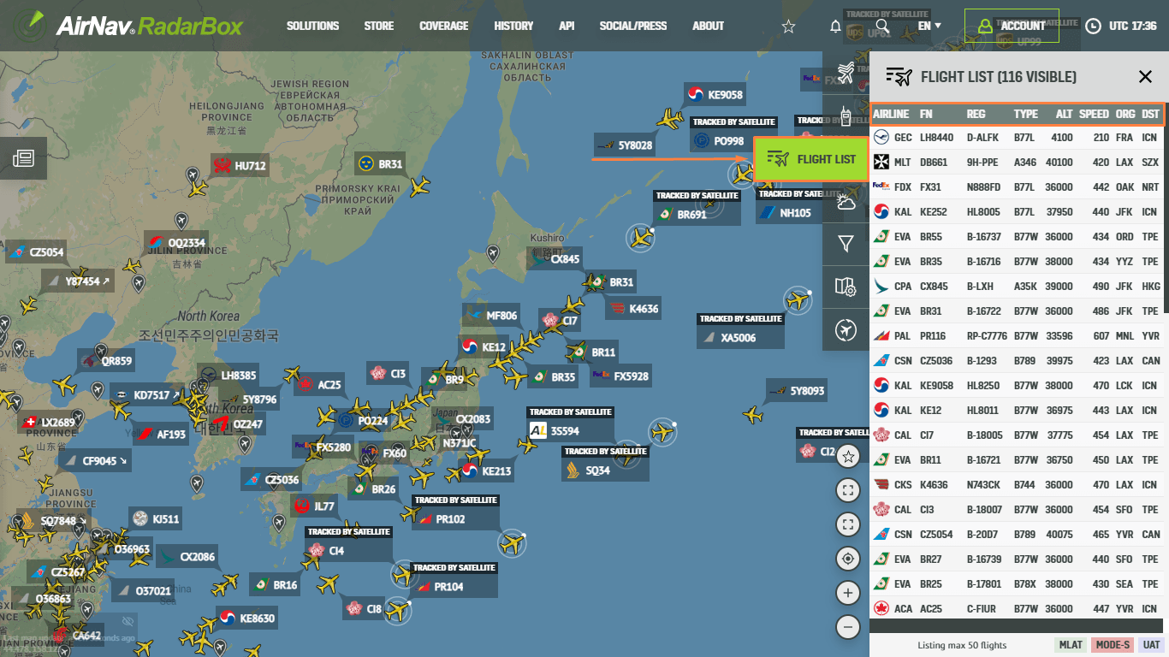Enter fullscreen using the fullscreen icon
This screenshot has width=1169, height=657.
[x=847, y=490]
